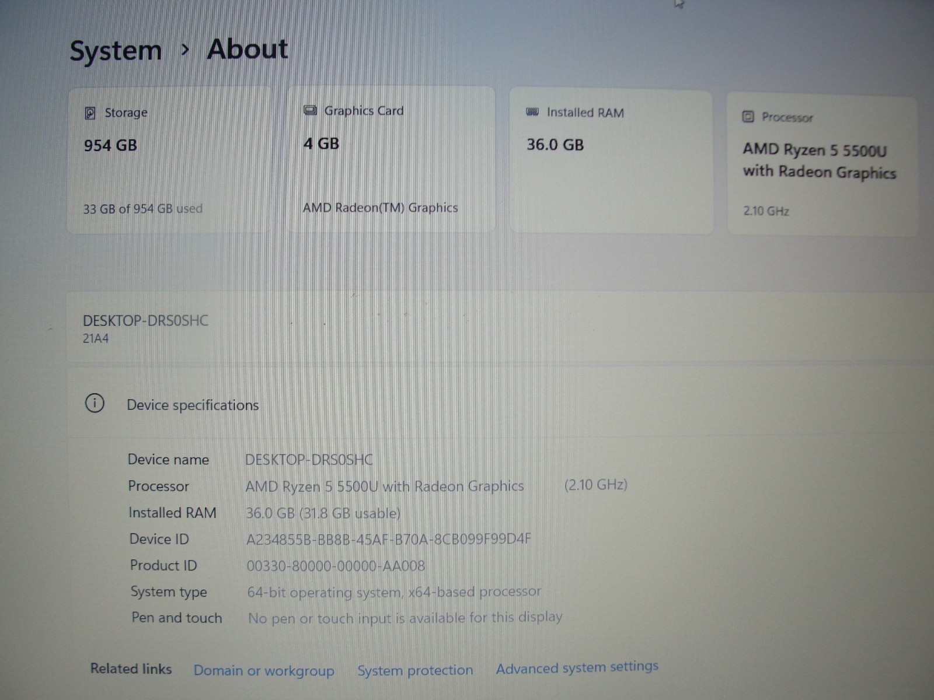This screenshot has height=700, width=934.
Task: Click the Device specifications info icon
Action: pos(95,403)
